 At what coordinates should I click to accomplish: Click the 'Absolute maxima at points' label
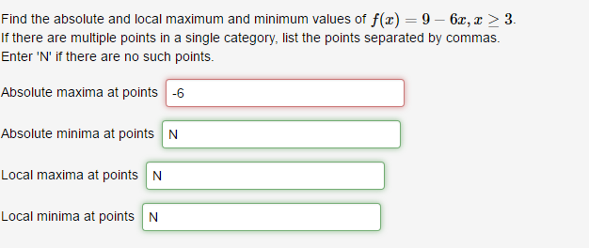pyautogui.click(x=79, y=93)
